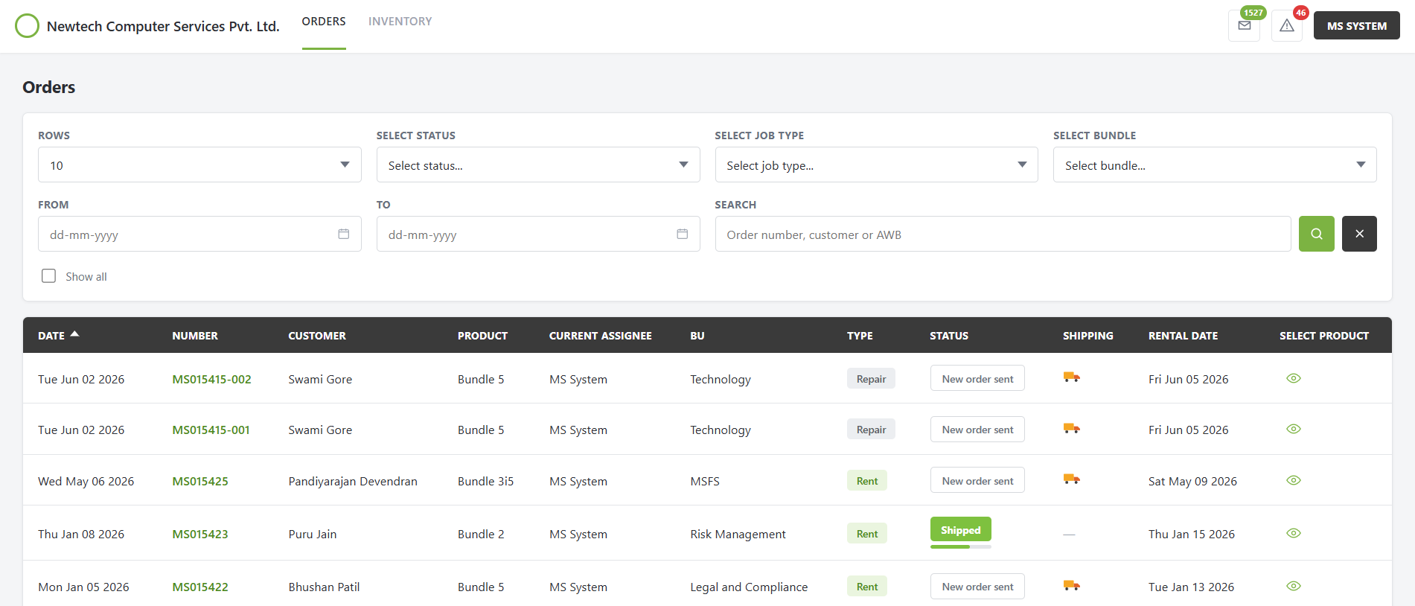Open the Select status dropdown

click(538, 165)
